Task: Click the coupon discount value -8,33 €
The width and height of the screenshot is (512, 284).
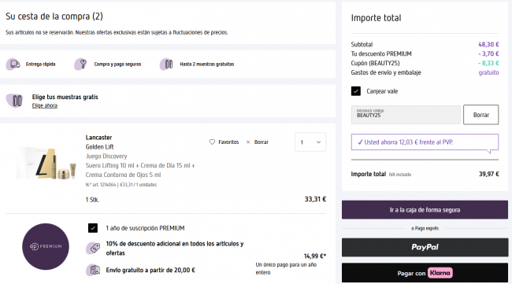Action: 488,63
